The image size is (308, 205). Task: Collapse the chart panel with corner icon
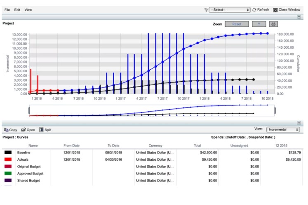[x=299, y=17]
